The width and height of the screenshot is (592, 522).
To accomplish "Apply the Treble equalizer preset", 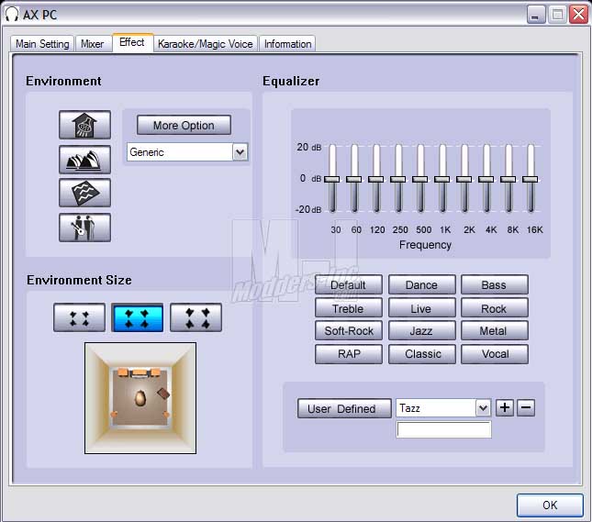I will (x=349, y=308).
